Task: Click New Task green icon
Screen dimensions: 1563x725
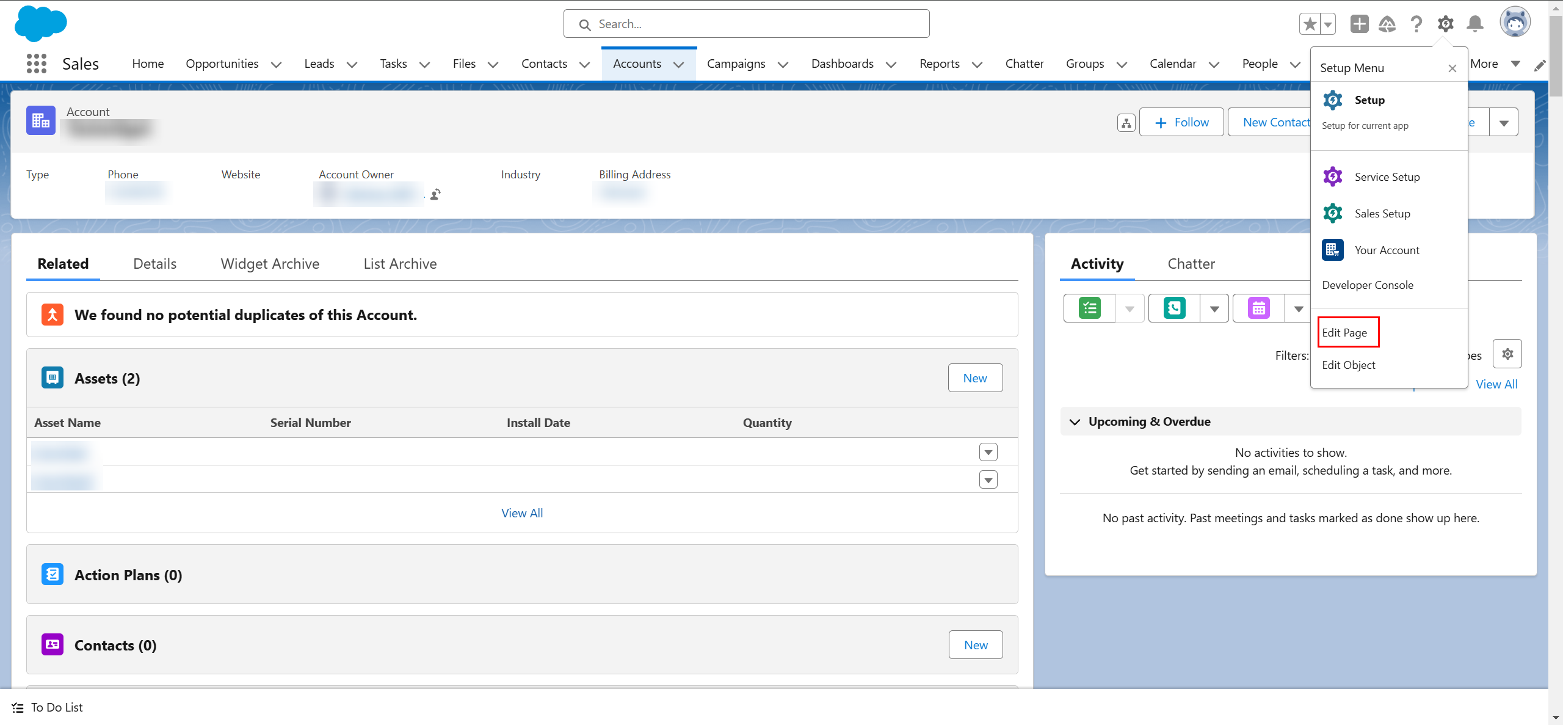Action: [x=1090, y=308]
